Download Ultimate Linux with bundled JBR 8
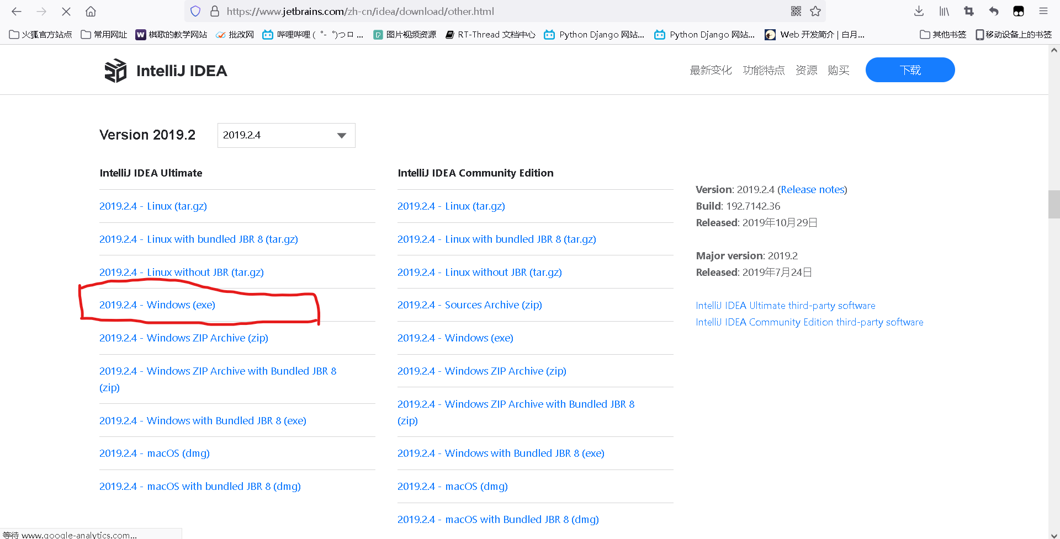 199,239
